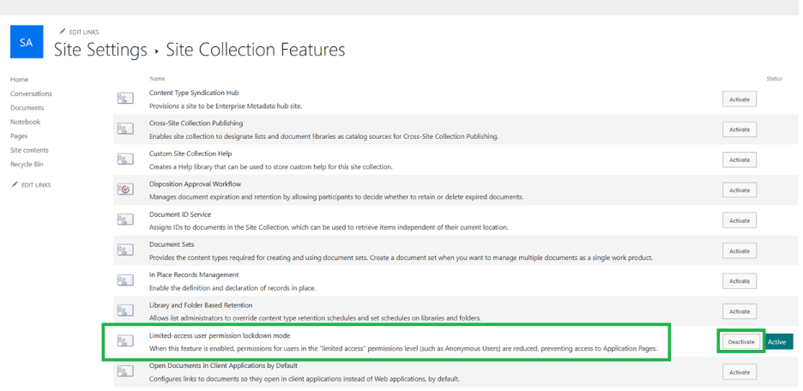
Task: Open Pages in the left navigation
Action: point(19,136)
